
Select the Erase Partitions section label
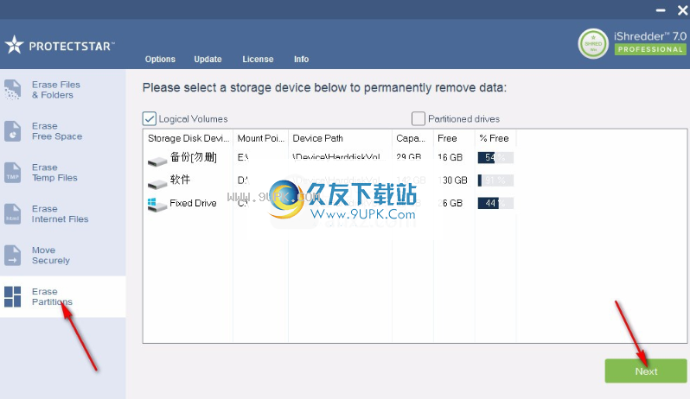(52, 296)
